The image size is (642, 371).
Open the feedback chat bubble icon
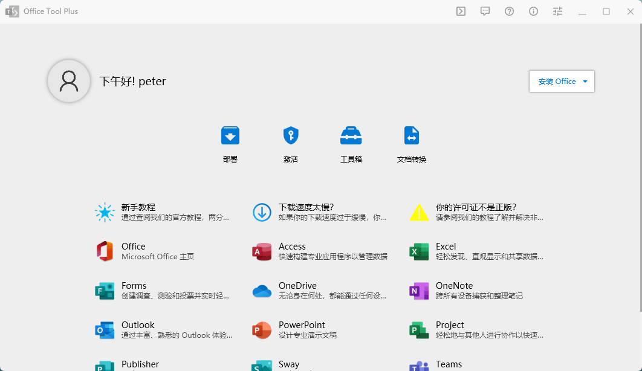485,11
